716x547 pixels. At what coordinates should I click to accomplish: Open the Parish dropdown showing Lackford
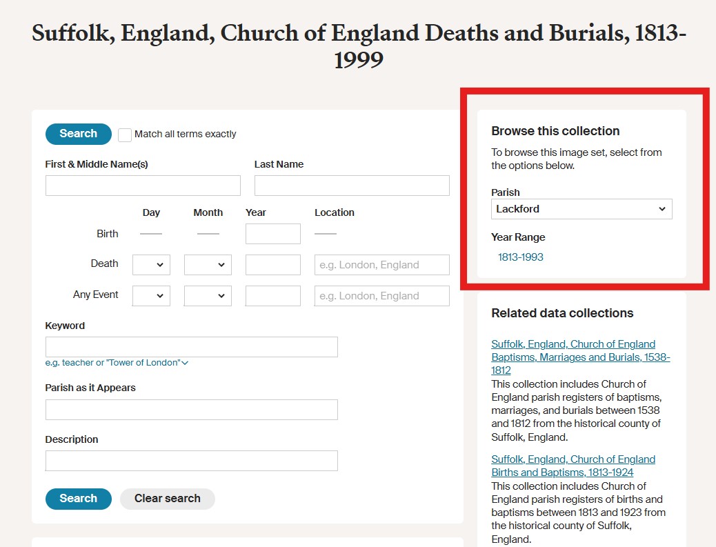[581, 209]
